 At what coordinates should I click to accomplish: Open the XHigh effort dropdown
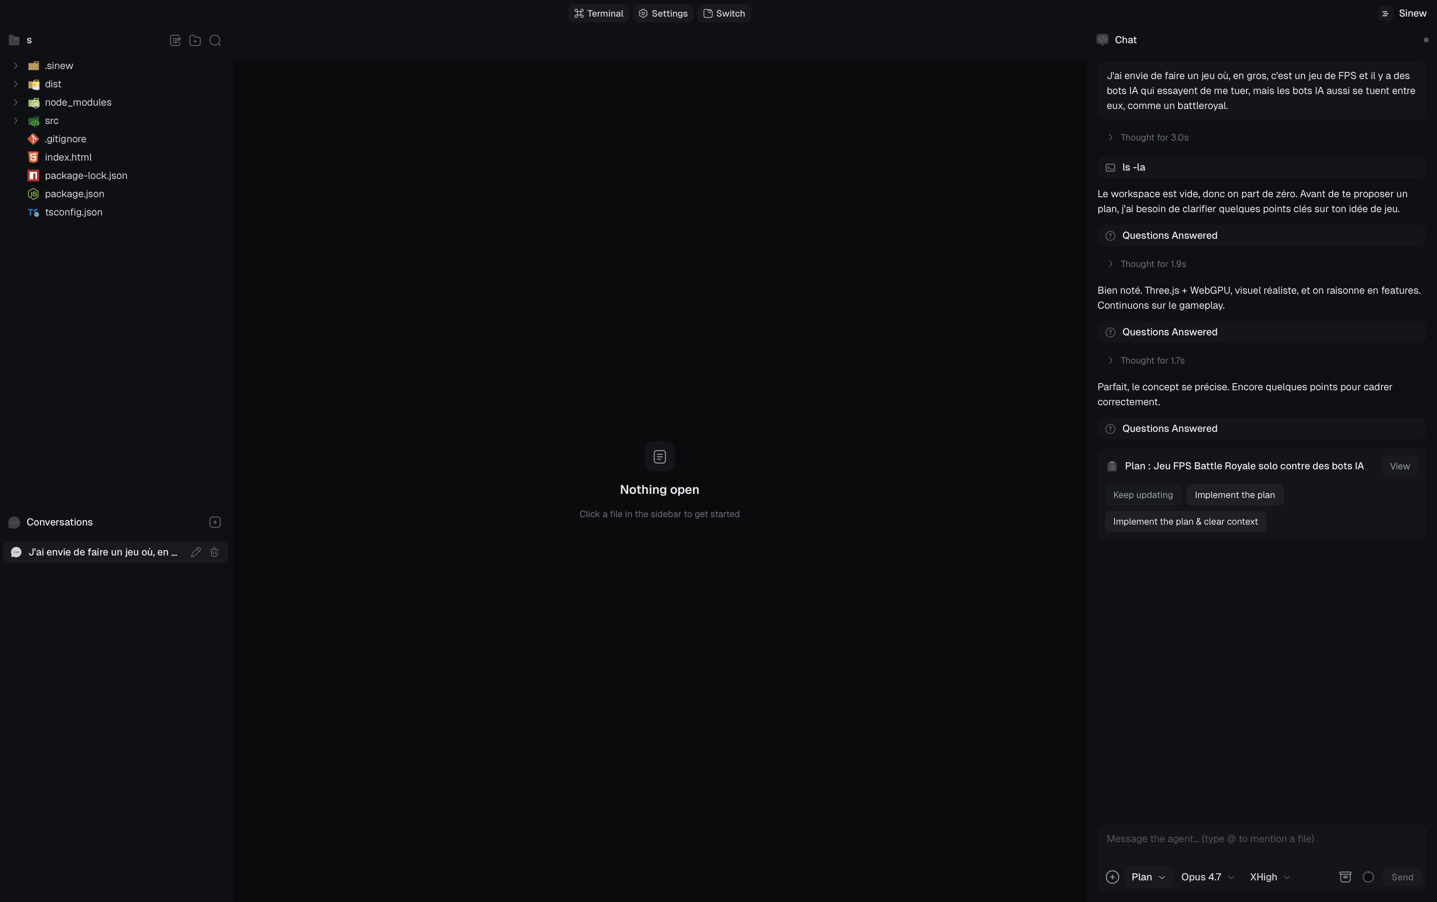click(1269, 877)
